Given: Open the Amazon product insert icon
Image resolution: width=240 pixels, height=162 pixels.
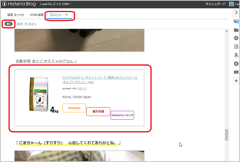Looking at the screenshot, I should [236, 55].
